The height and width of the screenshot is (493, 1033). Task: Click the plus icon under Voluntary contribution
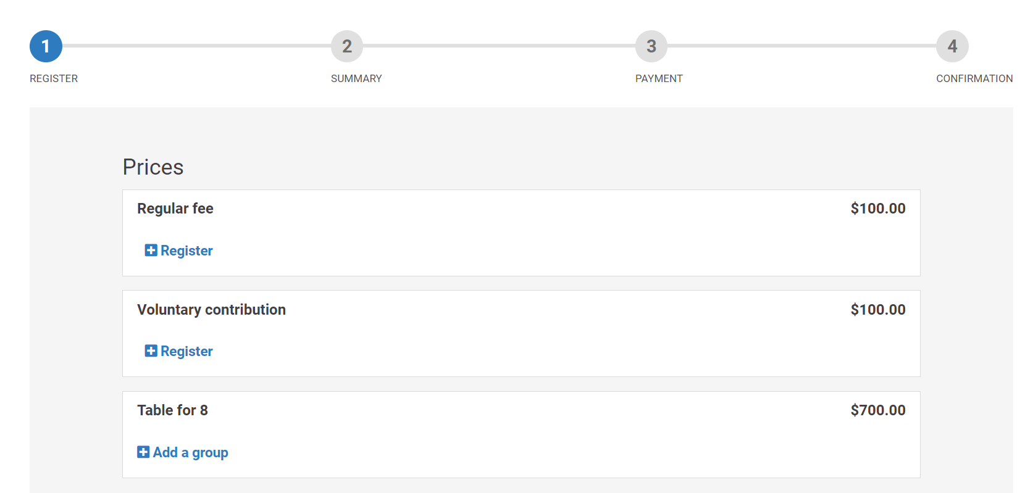point(151,351)
